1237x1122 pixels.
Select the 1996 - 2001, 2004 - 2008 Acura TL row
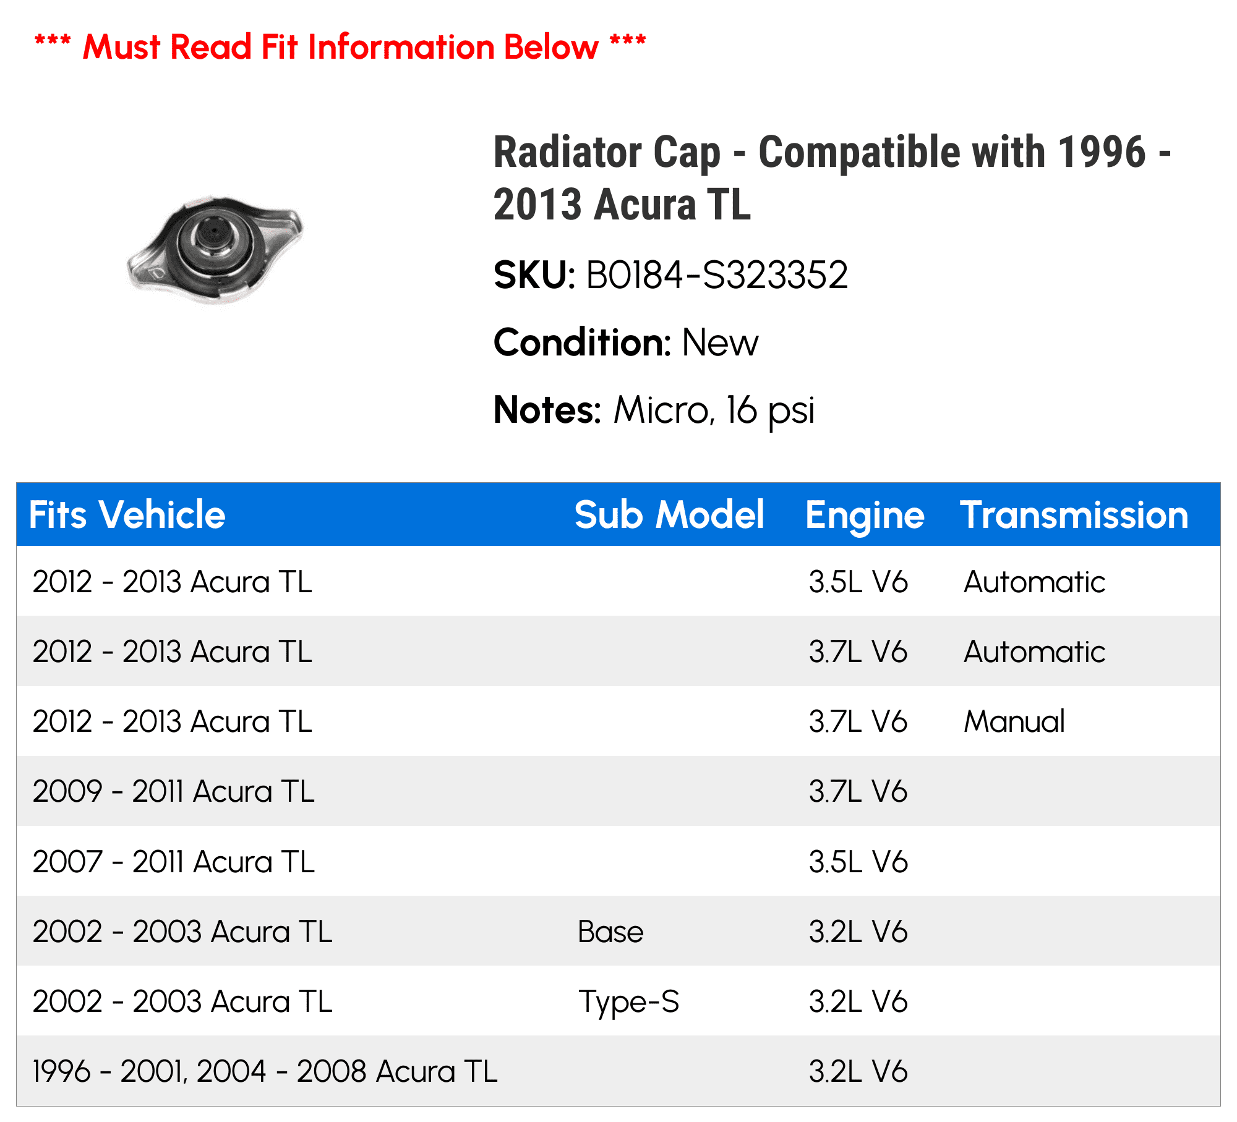click(x=265, y=1071)
